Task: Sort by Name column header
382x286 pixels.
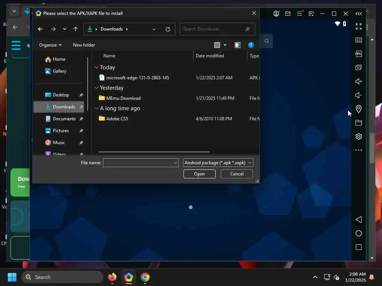Action: click(109, 56)
